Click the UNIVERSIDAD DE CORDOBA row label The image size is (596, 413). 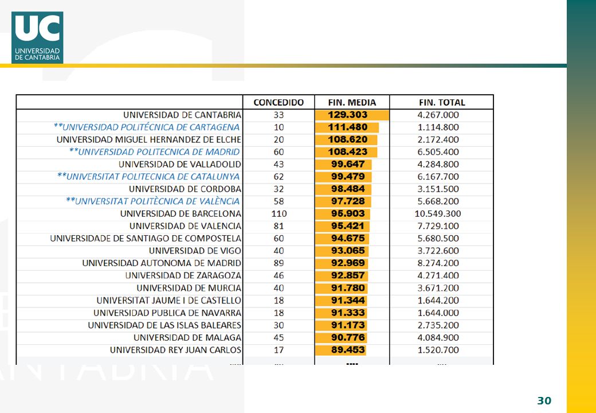coord(185,189)
